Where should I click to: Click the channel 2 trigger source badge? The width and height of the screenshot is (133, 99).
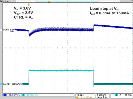[x=116, y=95]
